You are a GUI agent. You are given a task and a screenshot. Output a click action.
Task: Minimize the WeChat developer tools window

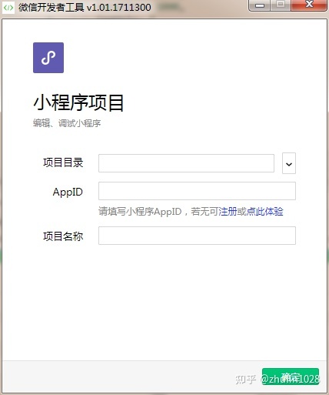259,5
